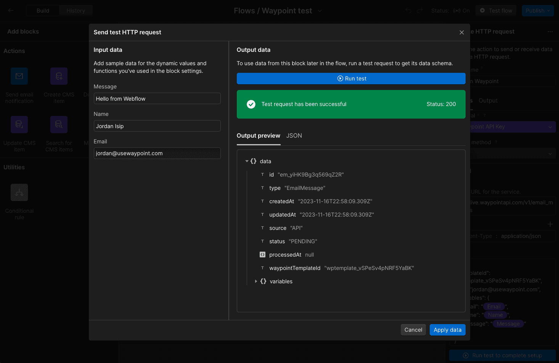
Task: Open the Build tab
Action: tap(43, 11)
